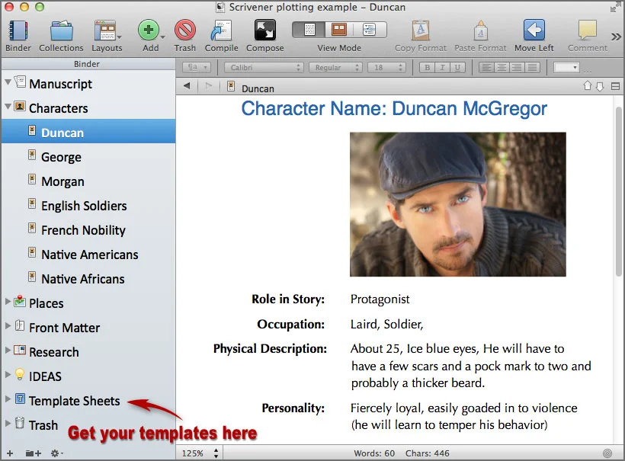The image size is (625, 461).
Task: Select the Duncan character sheet
Action: pos(88,131)
